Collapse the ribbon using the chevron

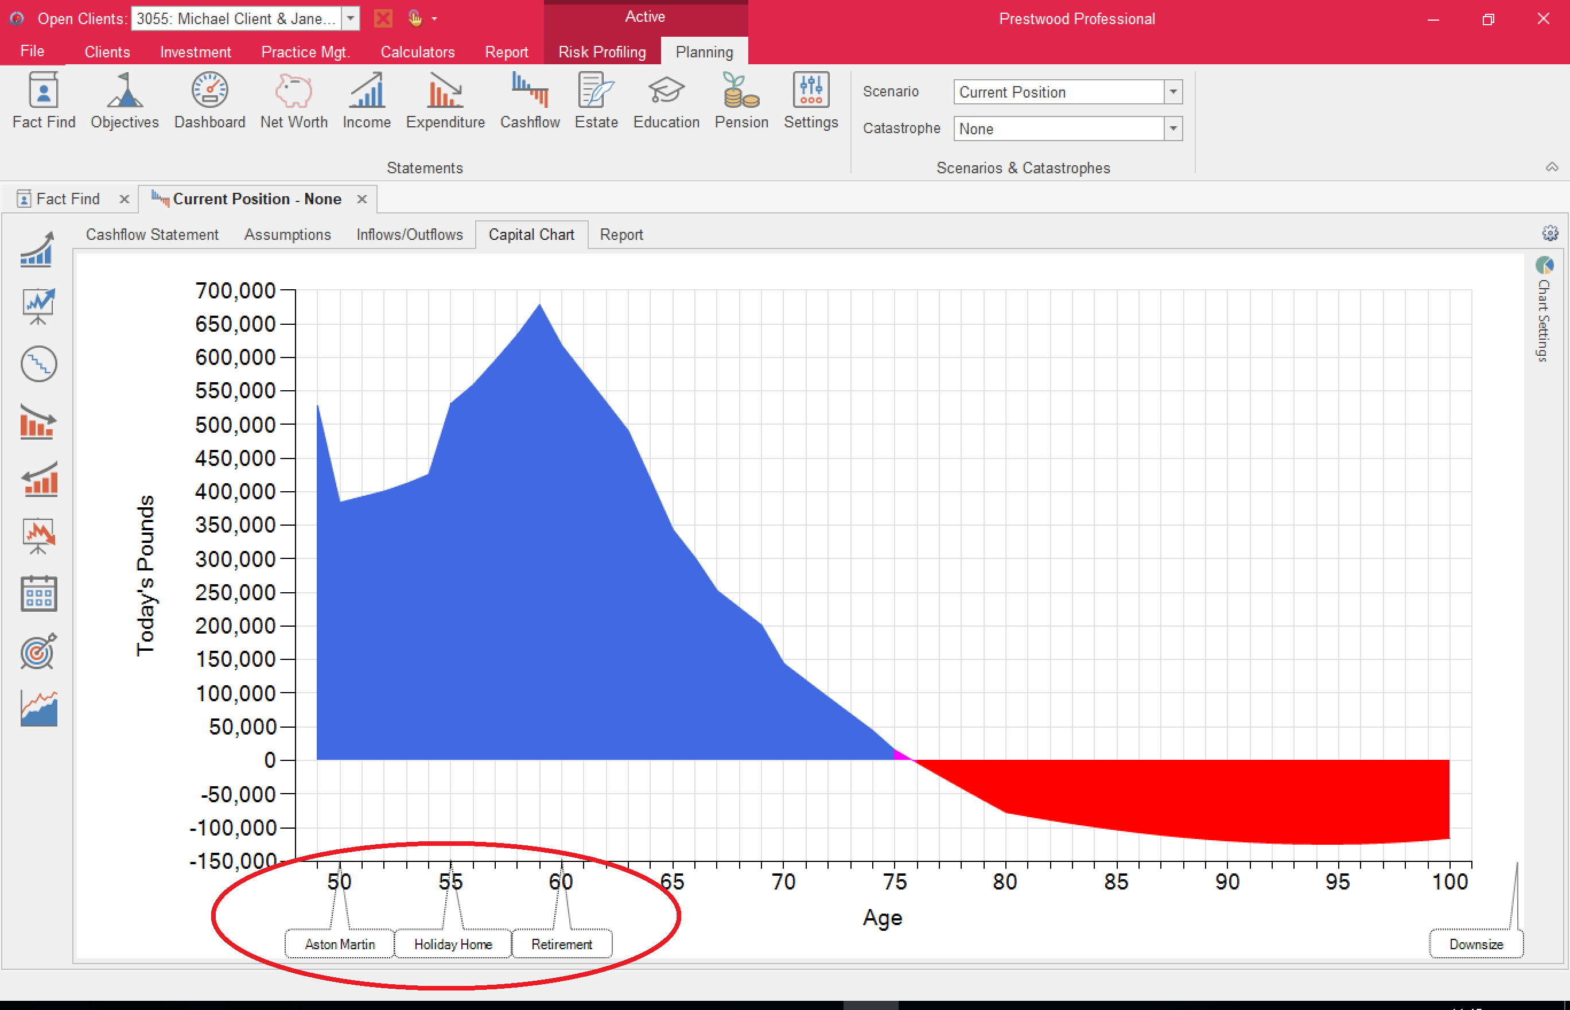pos(1552,166)
